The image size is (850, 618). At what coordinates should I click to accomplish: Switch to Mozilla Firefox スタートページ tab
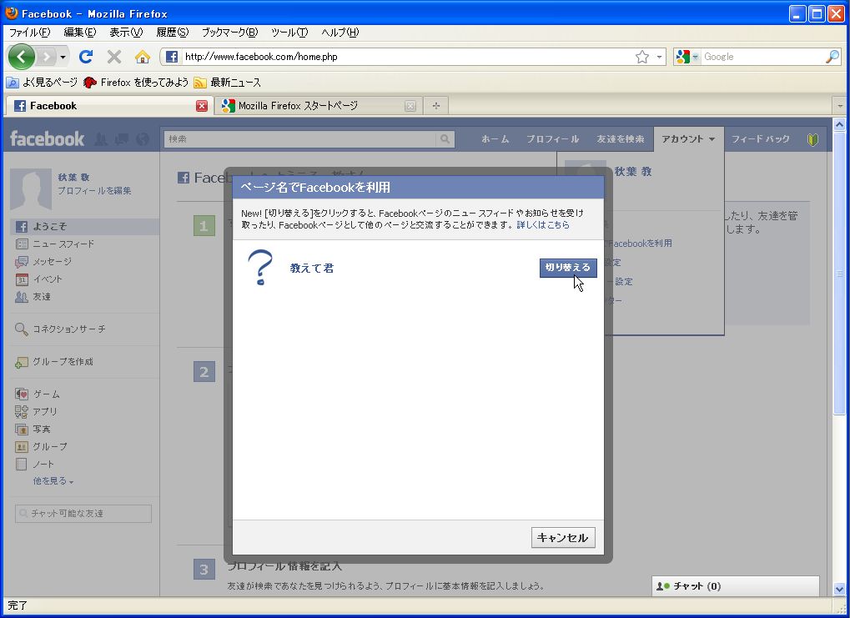pyautogui.click(x=319, y=106)
